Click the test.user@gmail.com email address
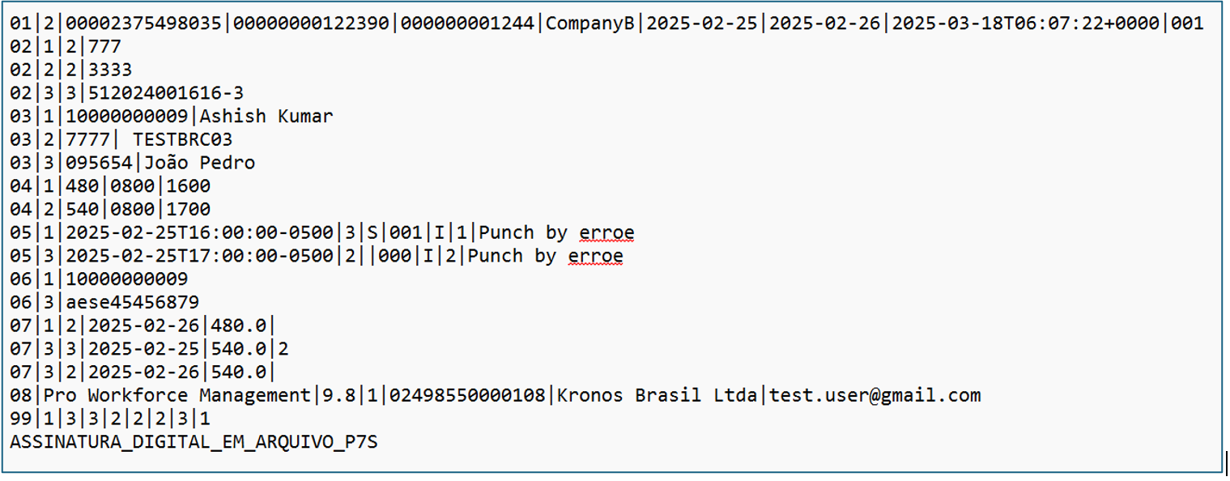This screenshot has height=481, width=1230. (x=875, y=396)
